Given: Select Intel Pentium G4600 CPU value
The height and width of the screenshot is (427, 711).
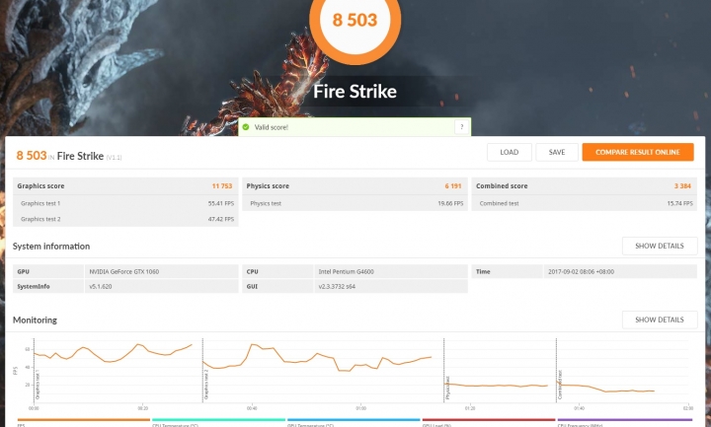Looking at the screenshot, I should pos(346,272).
